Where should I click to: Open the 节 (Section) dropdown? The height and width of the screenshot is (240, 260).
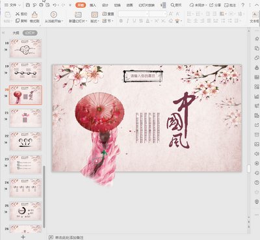point(108,21)
